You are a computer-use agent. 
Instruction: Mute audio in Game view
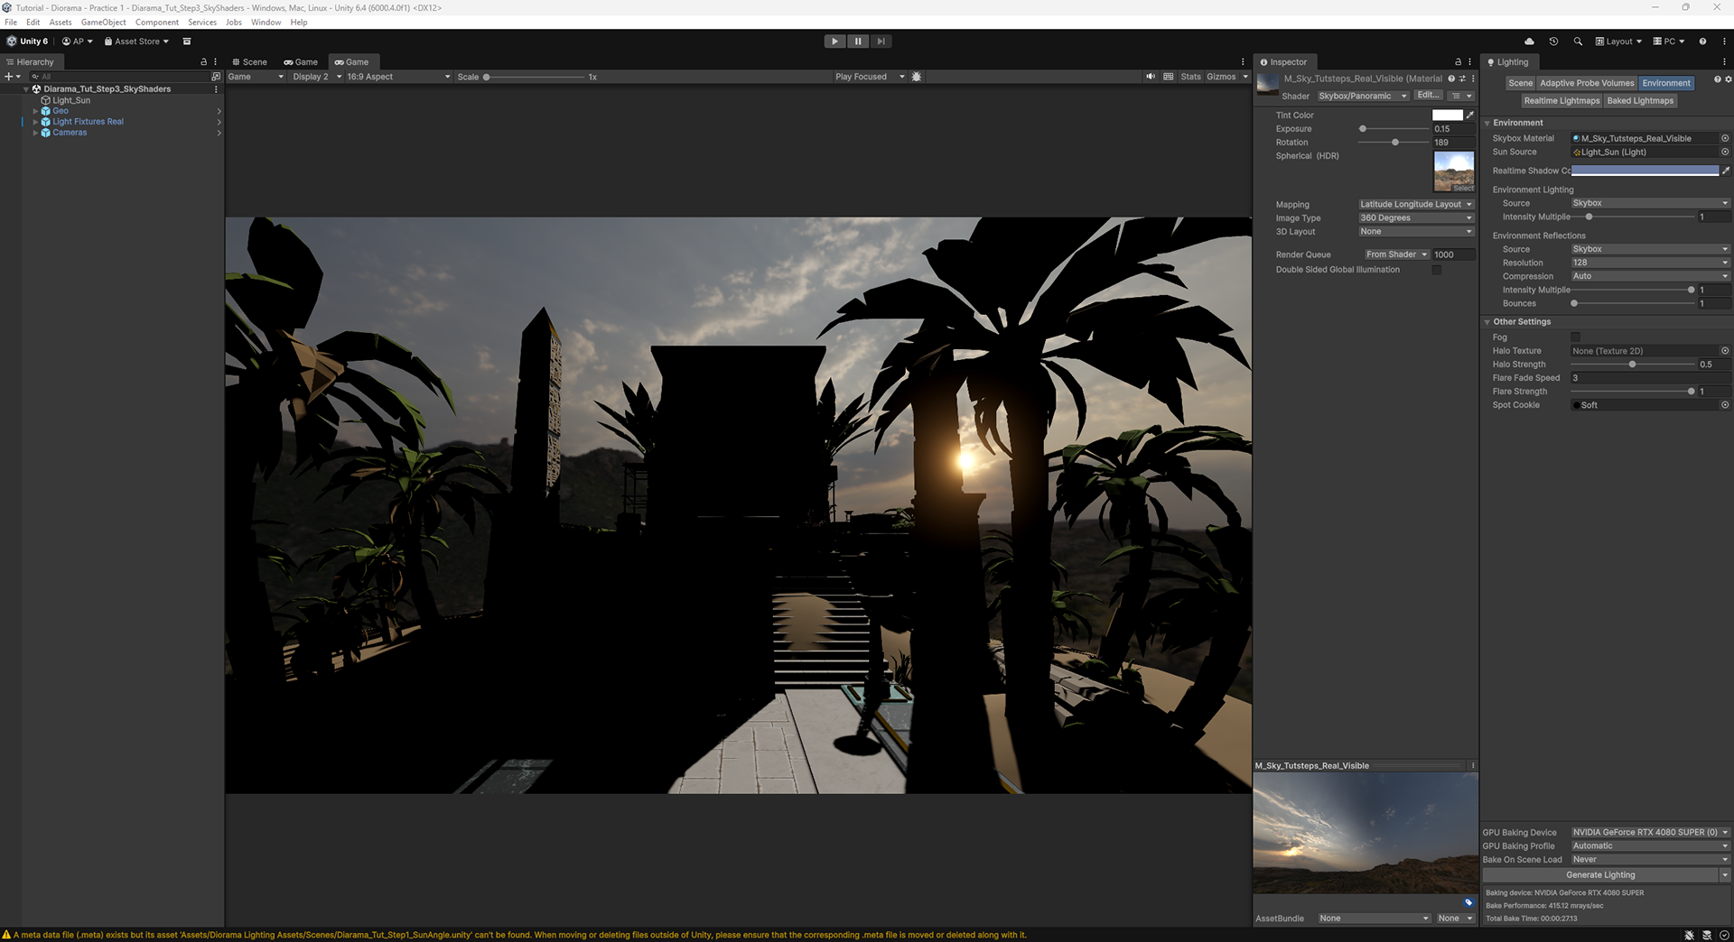(1151, 77)
